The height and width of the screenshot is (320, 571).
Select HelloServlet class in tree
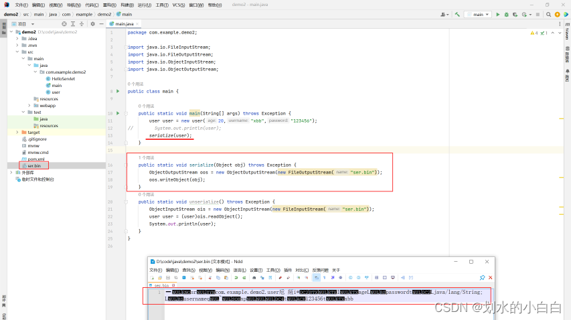pos(63,79)
